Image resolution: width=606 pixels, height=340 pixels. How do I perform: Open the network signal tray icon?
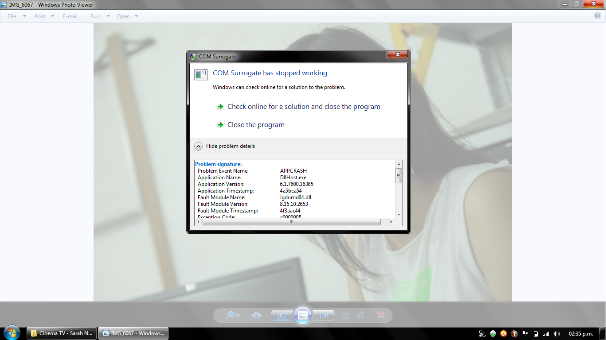(546, 334)
